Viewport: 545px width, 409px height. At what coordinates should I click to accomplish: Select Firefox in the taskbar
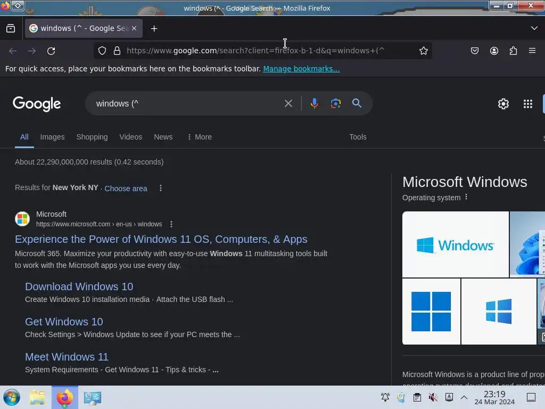coord(64,397)
